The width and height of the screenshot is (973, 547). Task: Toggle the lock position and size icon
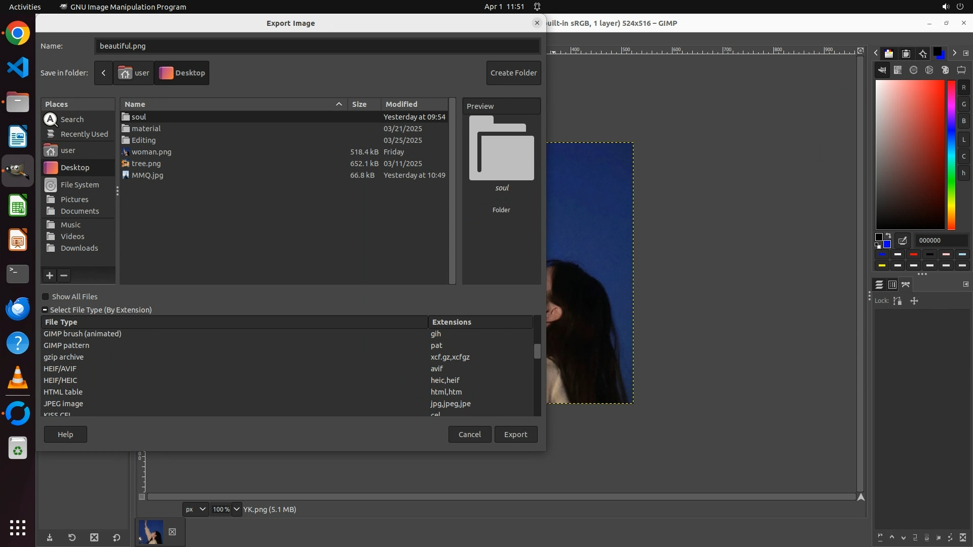coord(914,301)
